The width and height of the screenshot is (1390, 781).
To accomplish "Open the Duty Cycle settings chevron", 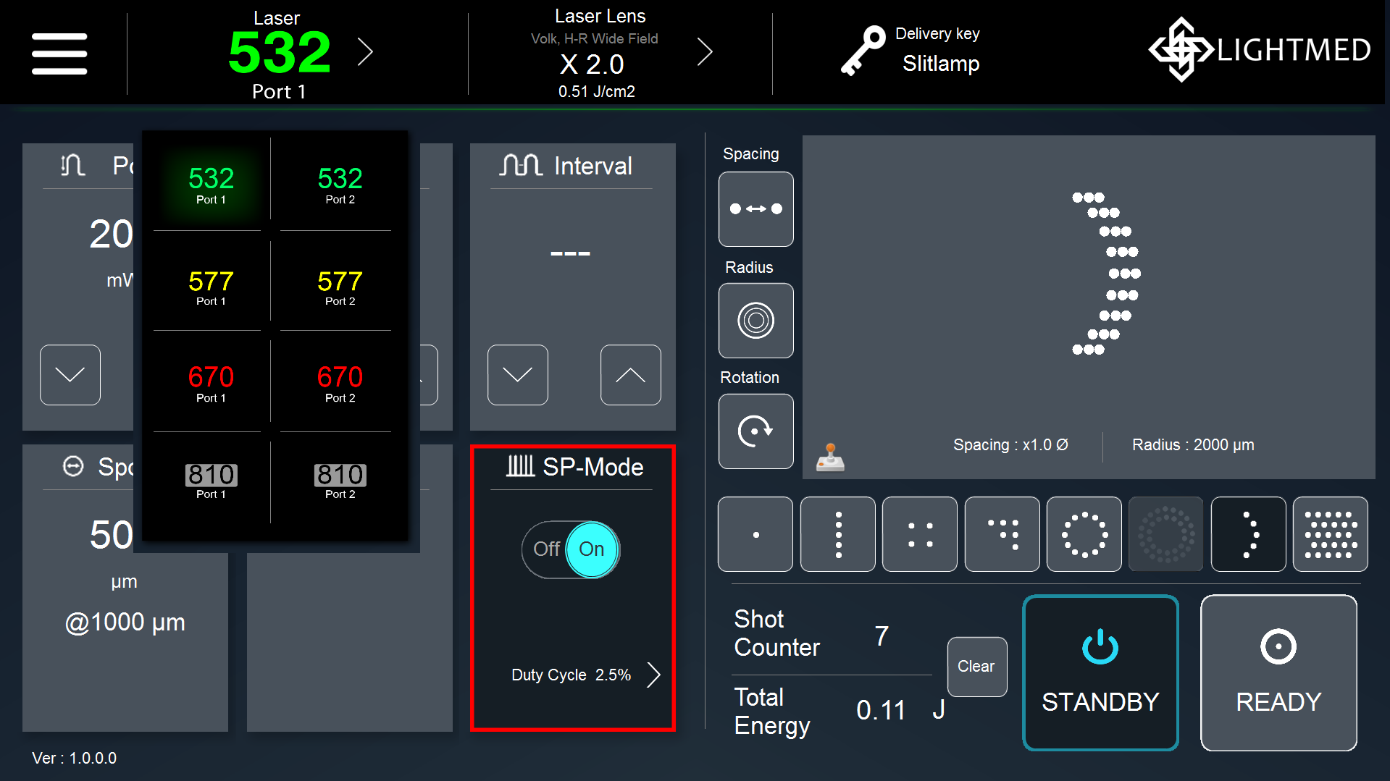I will coord(654,674).
